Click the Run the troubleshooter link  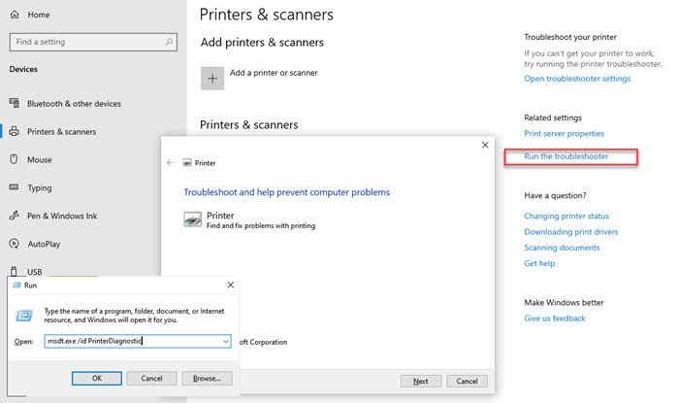click(x=566, y=156)
